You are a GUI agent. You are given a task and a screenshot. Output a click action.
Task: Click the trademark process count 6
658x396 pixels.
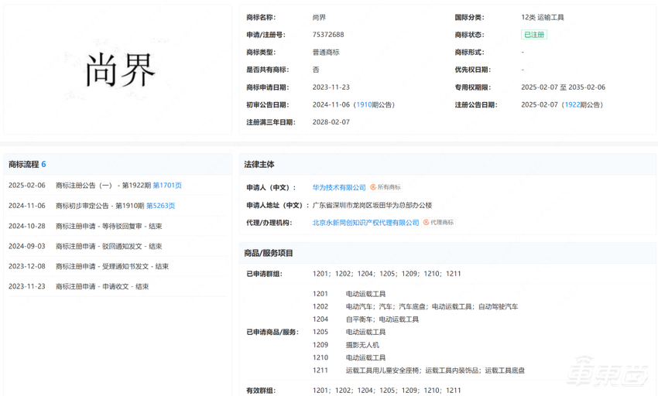click(43, 165)
